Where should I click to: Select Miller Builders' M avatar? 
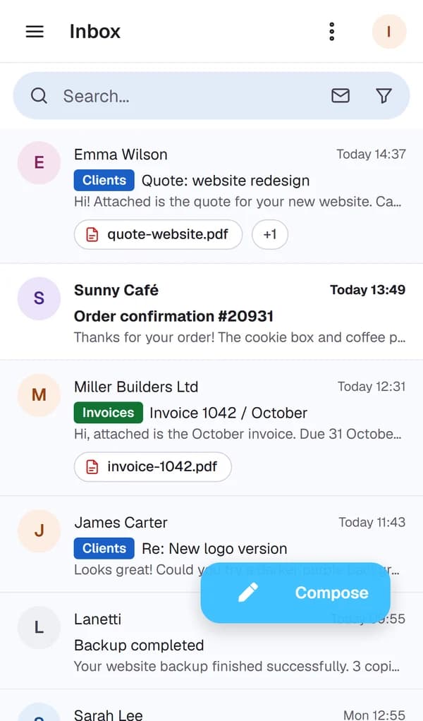(x=39, y=395)
